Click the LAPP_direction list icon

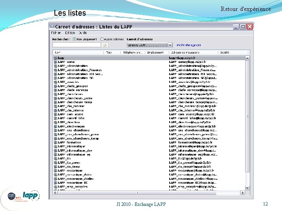[56, 122]
